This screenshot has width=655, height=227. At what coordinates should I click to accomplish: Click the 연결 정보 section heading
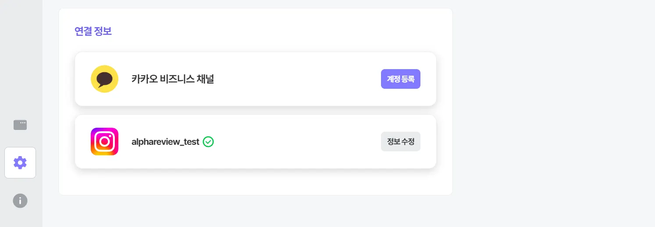[x=93, y=31]
